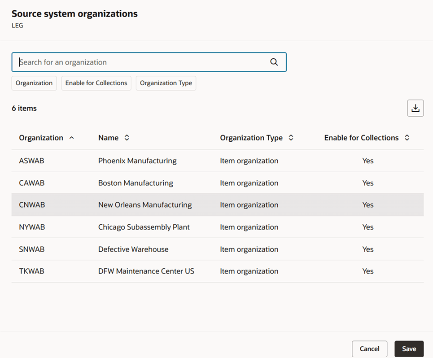Click the search magnifier icon
The width and height of the screenshot is (433, 358).
click(274, 62)
